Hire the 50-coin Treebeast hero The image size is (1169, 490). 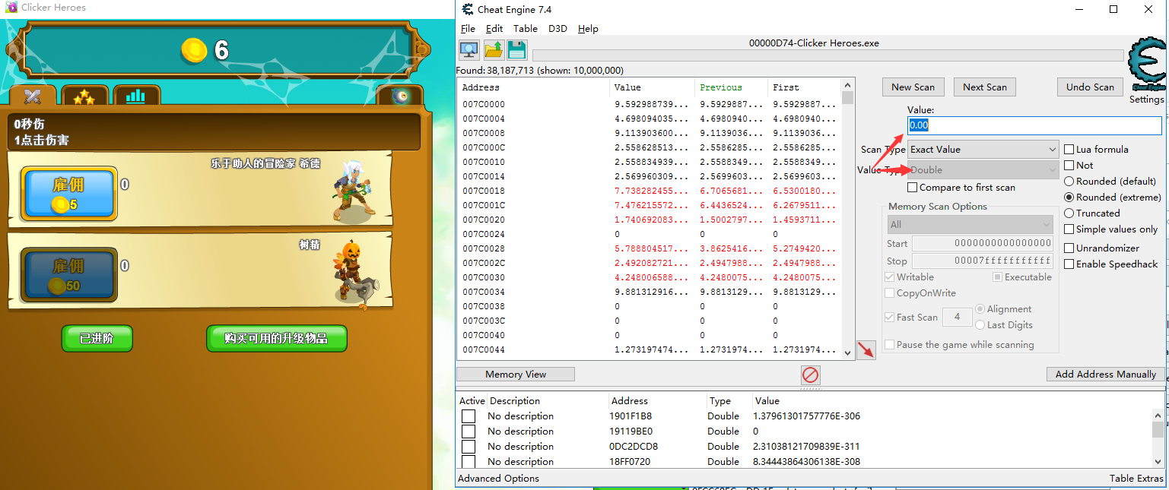tap(68, 275)
